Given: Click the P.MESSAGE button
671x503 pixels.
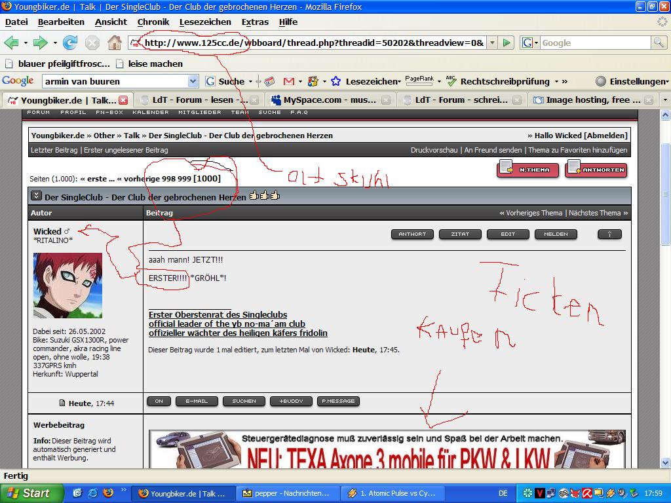Looking at the screenshot, I should pos(338,401).
